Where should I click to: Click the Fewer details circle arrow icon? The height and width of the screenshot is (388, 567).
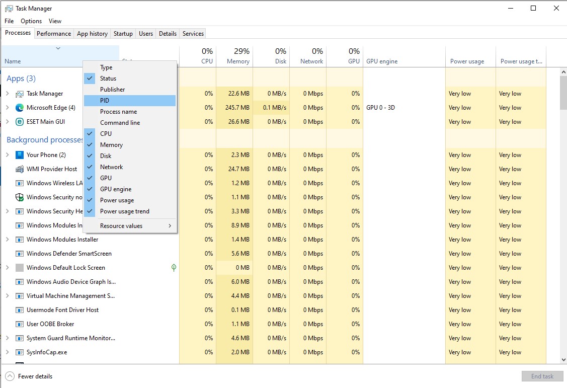[x=10, y=376]
